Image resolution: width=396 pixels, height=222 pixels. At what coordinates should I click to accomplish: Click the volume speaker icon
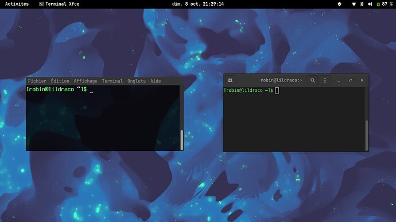pyautogui.click(x=370, y=4)
